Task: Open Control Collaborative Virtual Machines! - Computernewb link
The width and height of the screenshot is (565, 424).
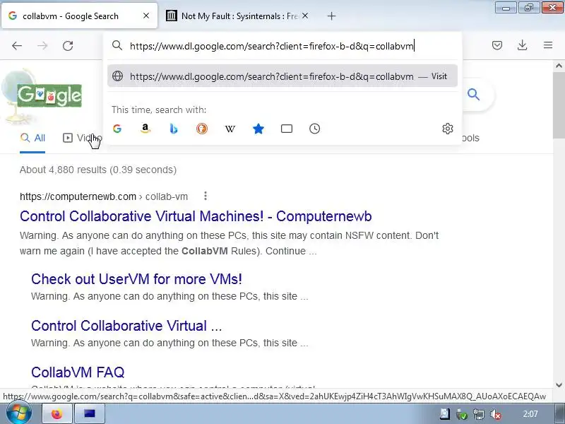Action: 196,216
